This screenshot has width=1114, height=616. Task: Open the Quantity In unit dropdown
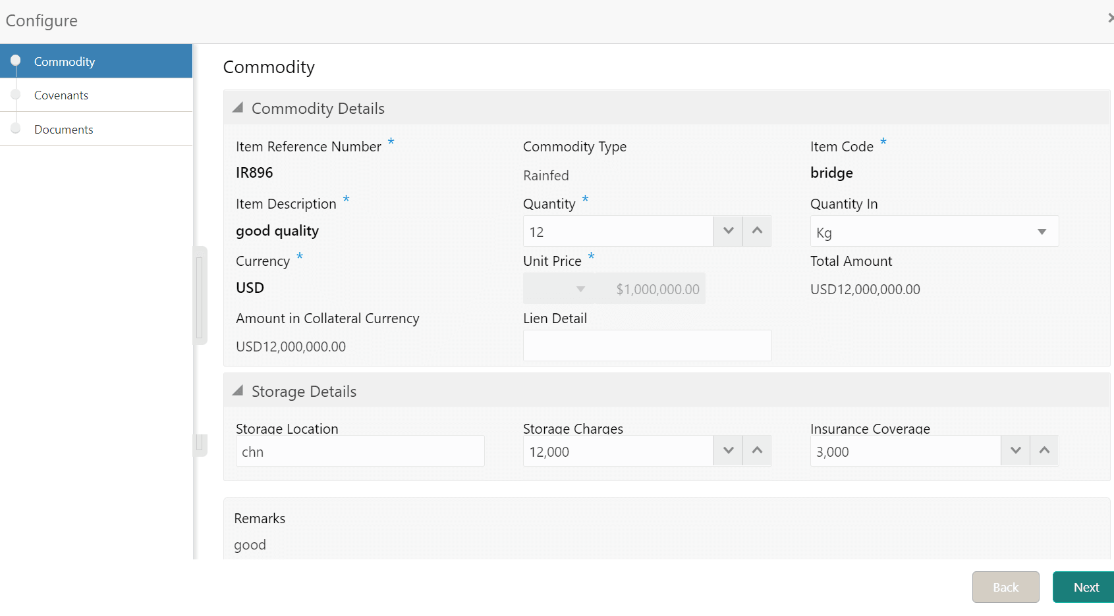(1041, 232)
